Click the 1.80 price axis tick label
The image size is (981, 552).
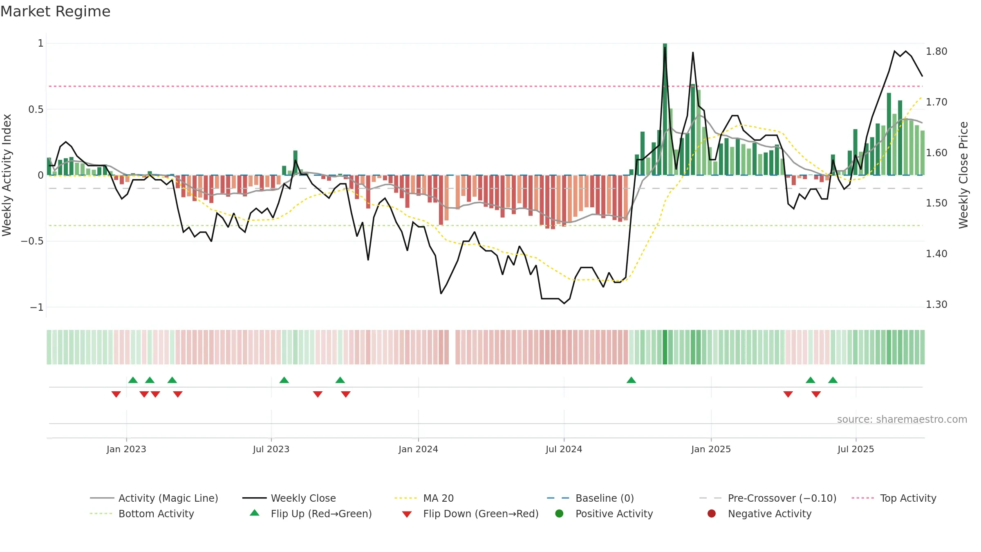(936, 52)
